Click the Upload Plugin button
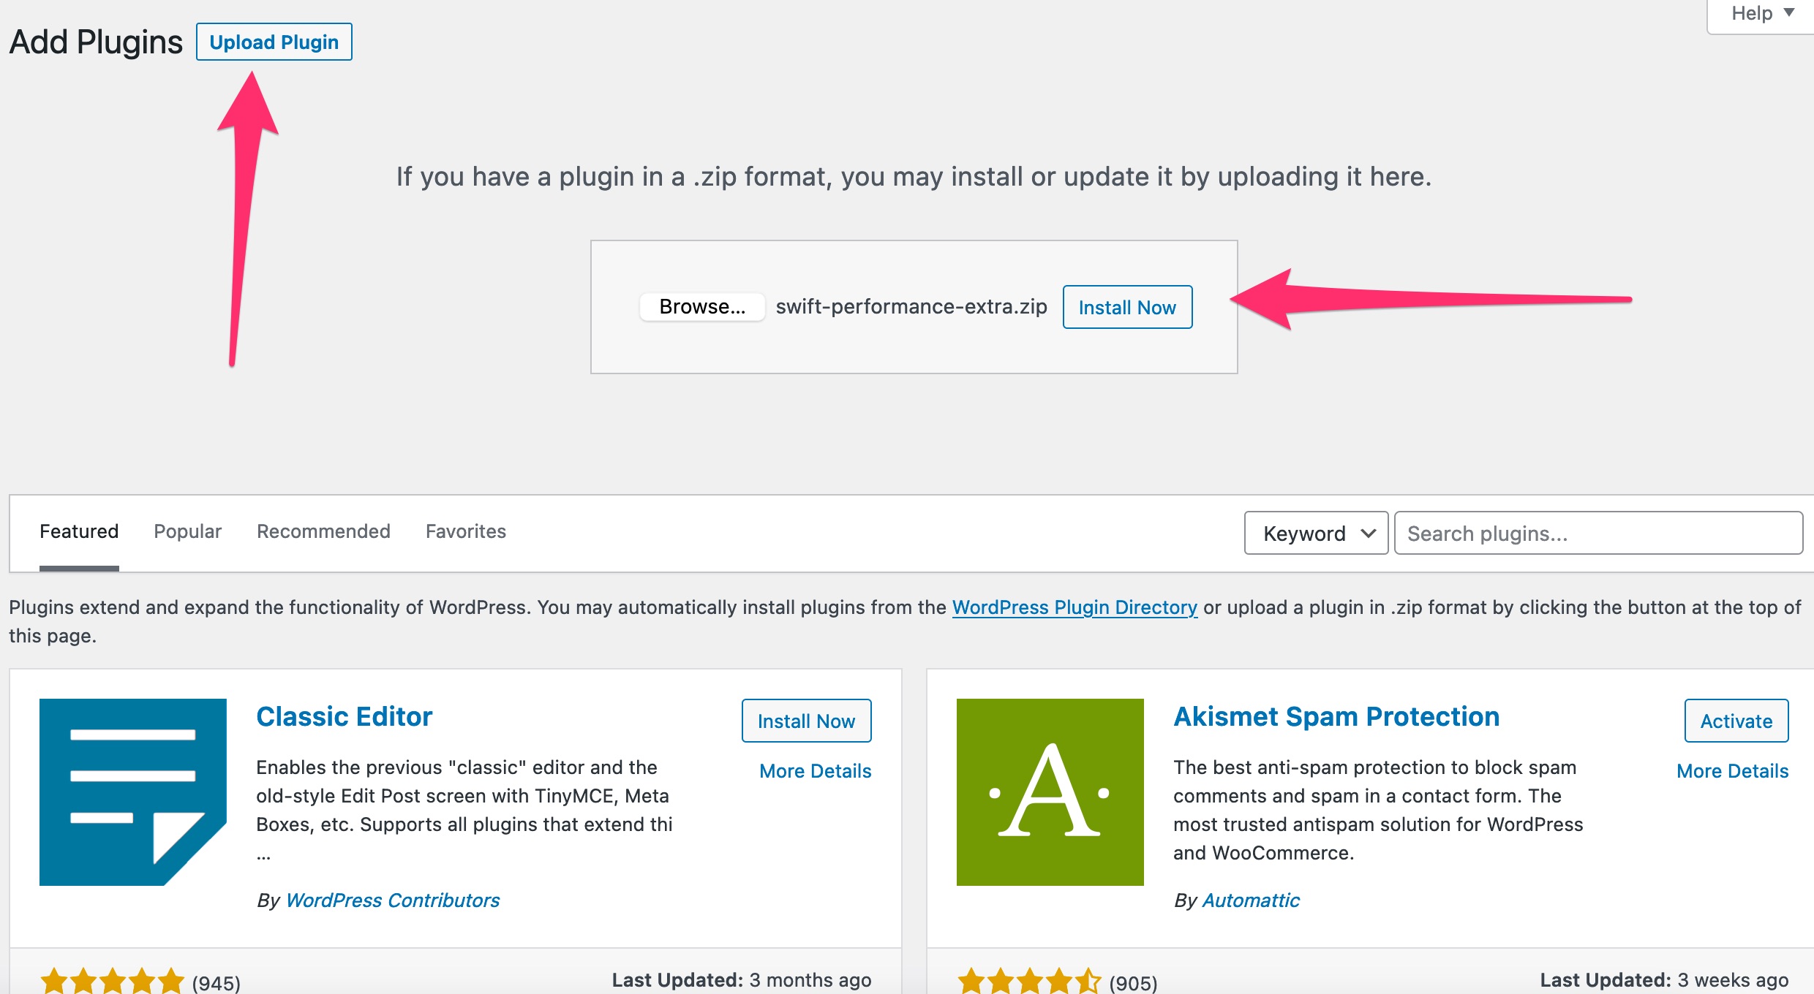Screen dimensions: 1814x994 tap(274, 42)
